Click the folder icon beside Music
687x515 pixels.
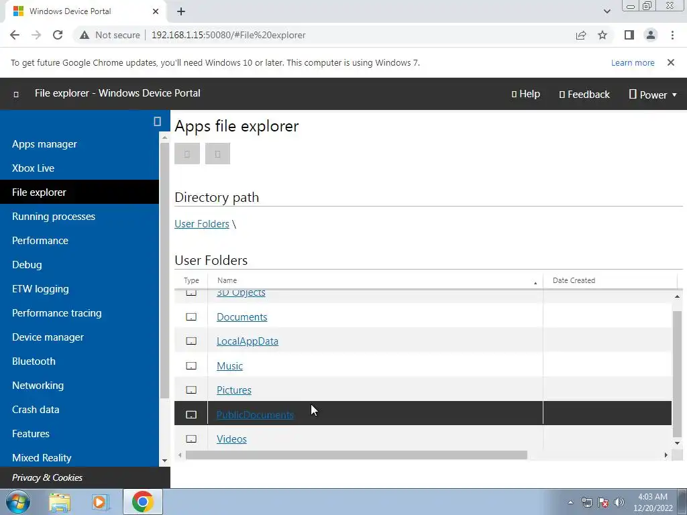click(x=191, y=365)
